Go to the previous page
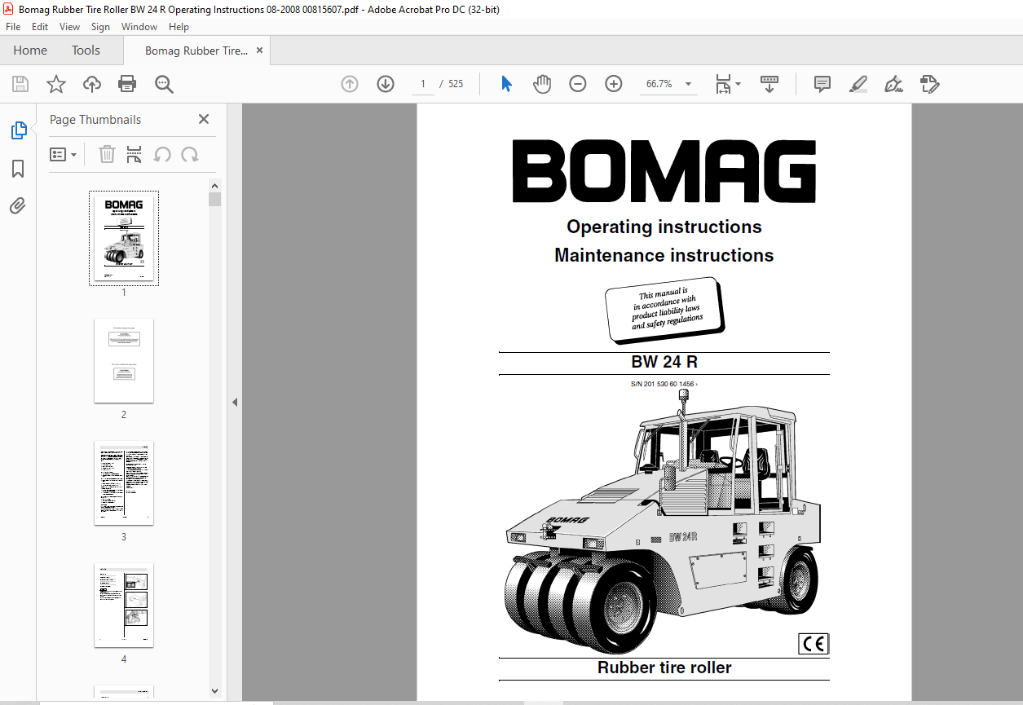 tap(350, 84)
